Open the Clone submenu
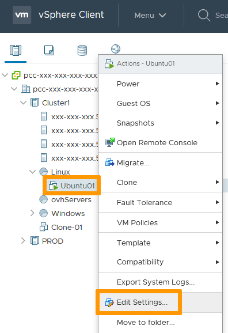 tap(160, 182)
